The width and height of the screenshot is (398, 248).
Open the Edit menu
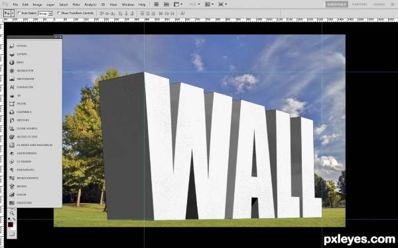click(25, 5)
